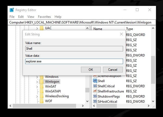This screenshot has width=163, height=117.
Task: Click the WirelessDocking folder icon
Action: pyautogui.click(x=42, y=96)
